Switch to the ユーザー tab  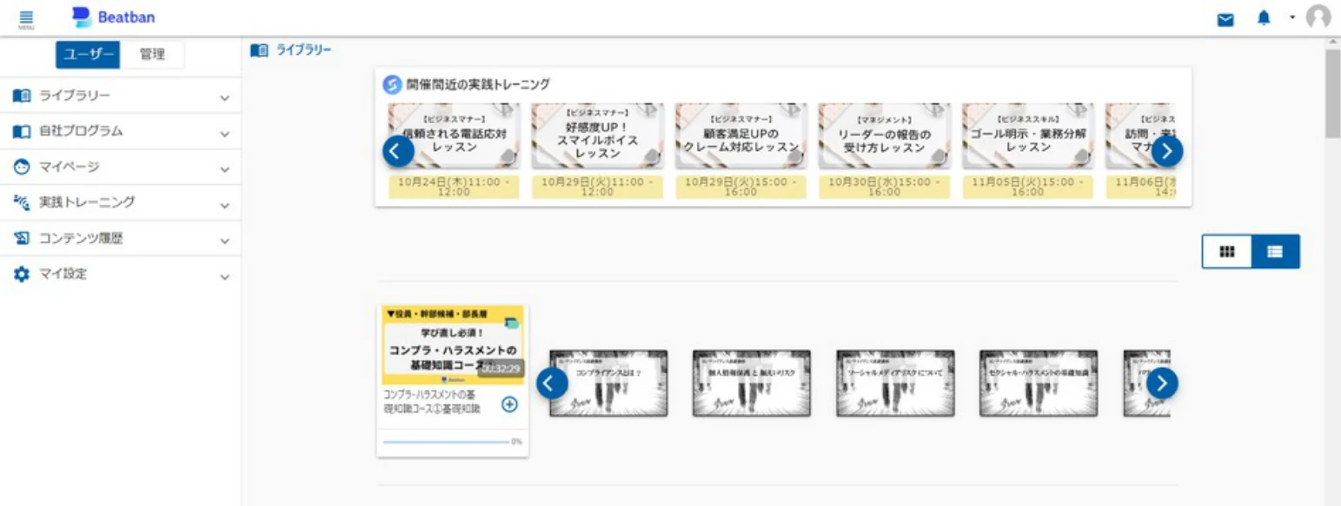point(90,55)
